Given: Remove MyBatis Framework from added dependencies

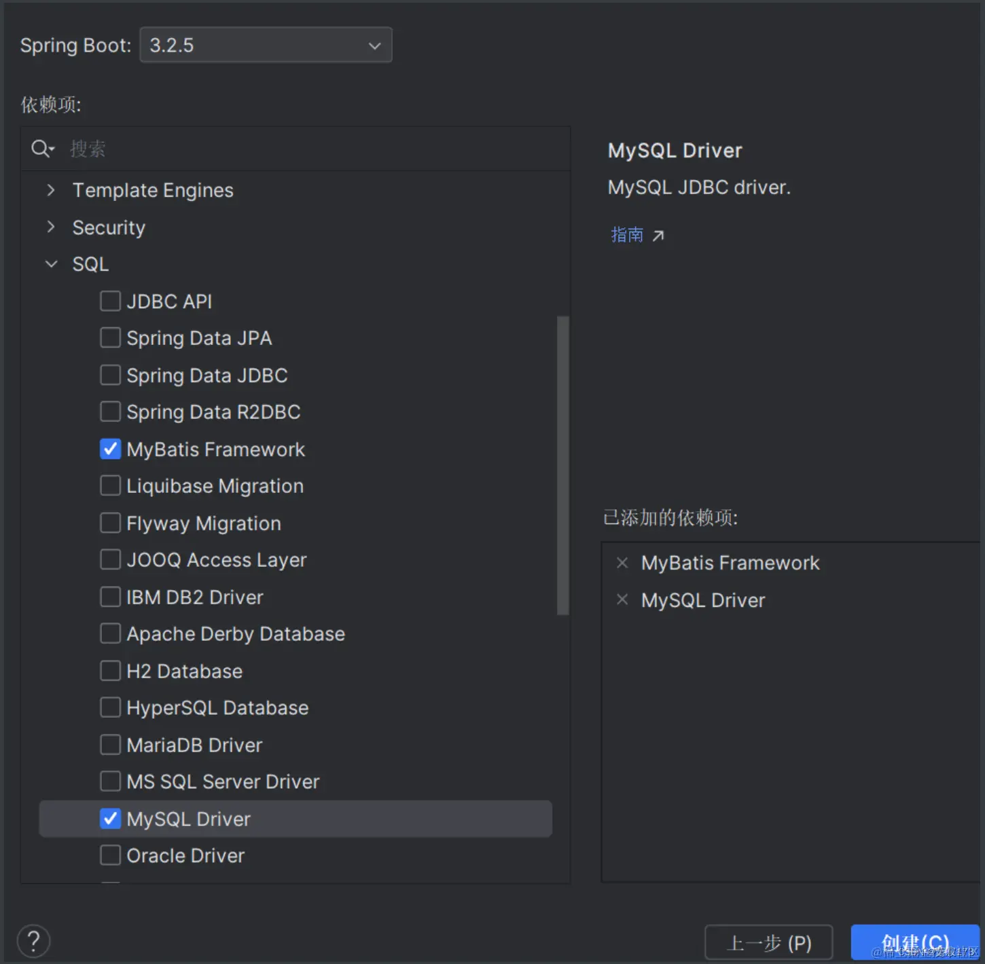Looking at the screenshot, I should coord(622,563).
